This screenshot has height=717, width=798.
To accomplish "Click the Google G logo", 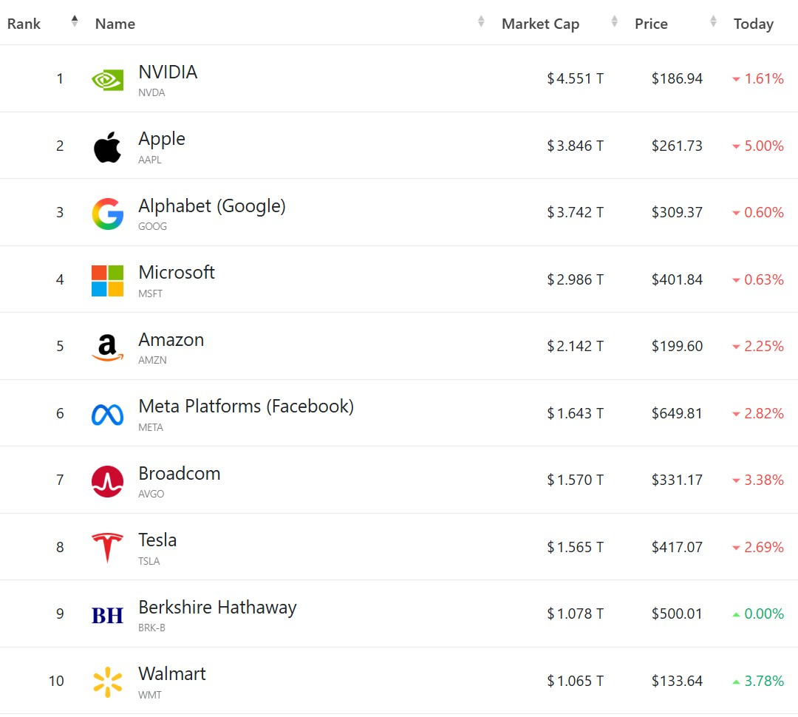I will [x=108, y=214].
